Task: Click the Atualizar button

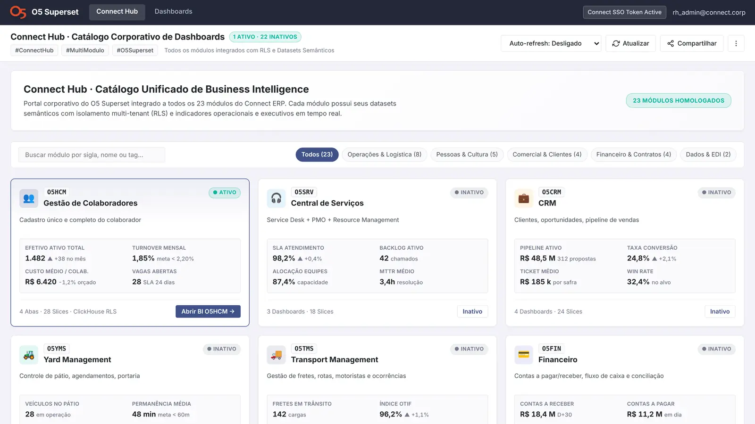Action: click(x=630, y=43)
